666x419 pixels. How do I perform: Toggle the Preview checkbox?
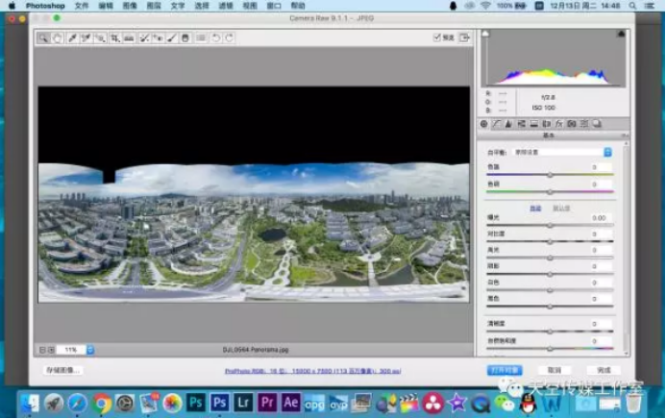click(x=437, y=37)
